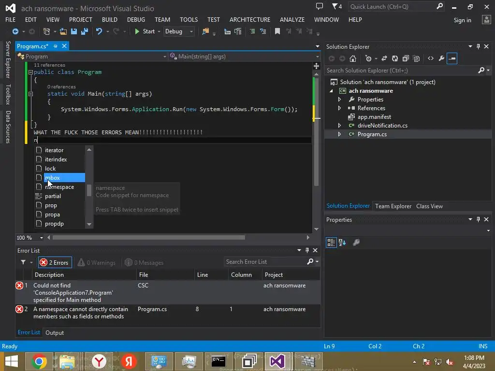Click the Refresh icon in Solution Explorer

coord(395,58)
